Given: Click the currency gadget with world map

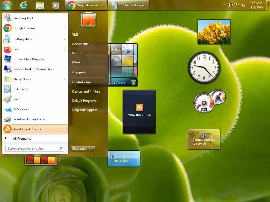Looking at the screenshot, I should [204, 139].
